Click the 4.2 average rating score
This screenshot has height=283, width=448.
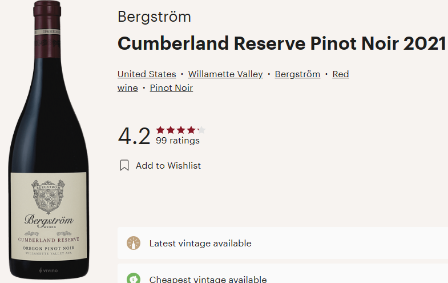134,136
